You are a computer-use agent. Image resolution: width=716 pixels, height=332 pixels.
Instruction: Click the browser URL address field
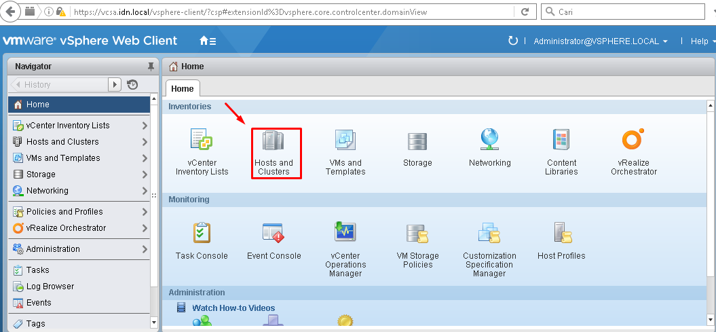[x=293, y=12]
